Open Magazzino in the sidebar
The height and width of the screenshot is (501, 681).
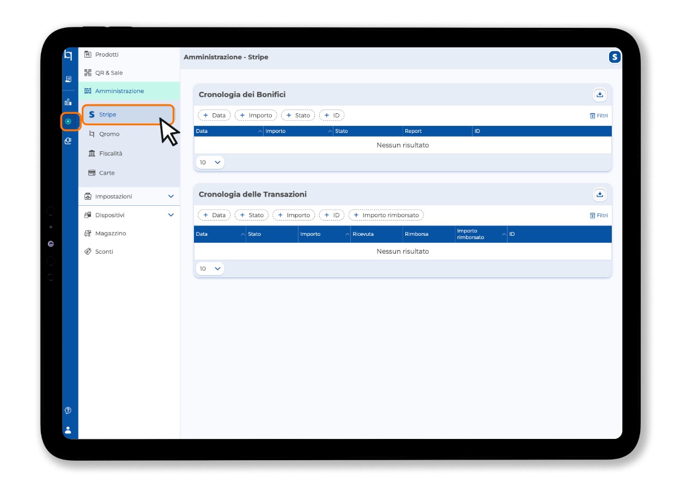point(129,233)
